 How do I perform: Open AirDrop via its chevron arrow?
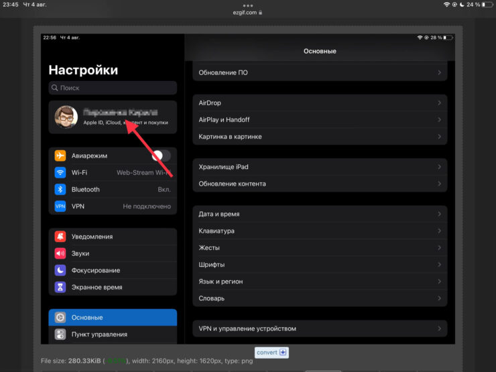tap(439, 103)
